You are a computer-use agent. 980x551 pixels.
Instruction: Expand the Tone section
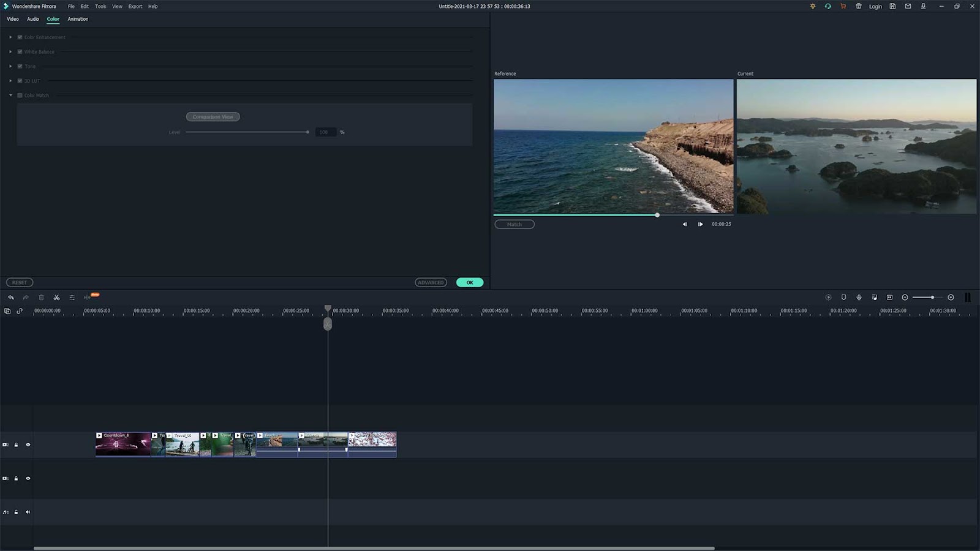pos(10,66)
